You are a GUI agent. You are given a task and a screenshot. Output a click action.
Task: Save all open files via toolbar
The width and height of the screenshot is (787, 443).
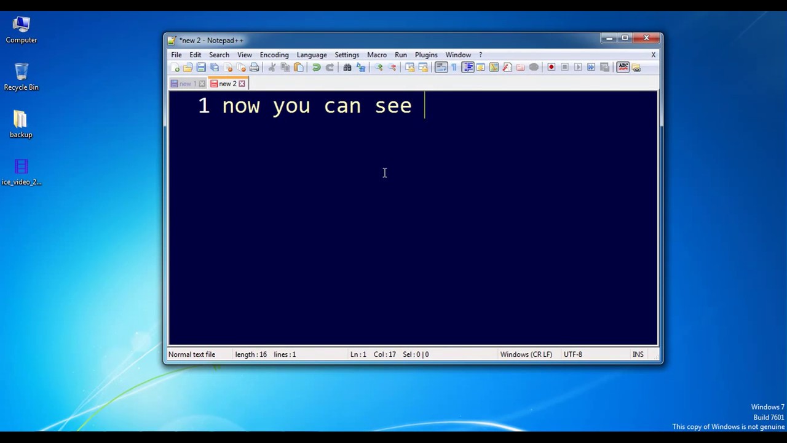click(x=214, y=67)
